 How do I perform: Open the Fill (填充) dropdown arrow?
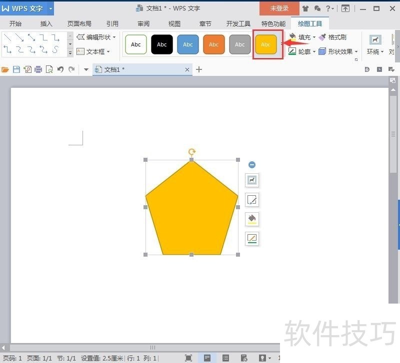(314, 37)
